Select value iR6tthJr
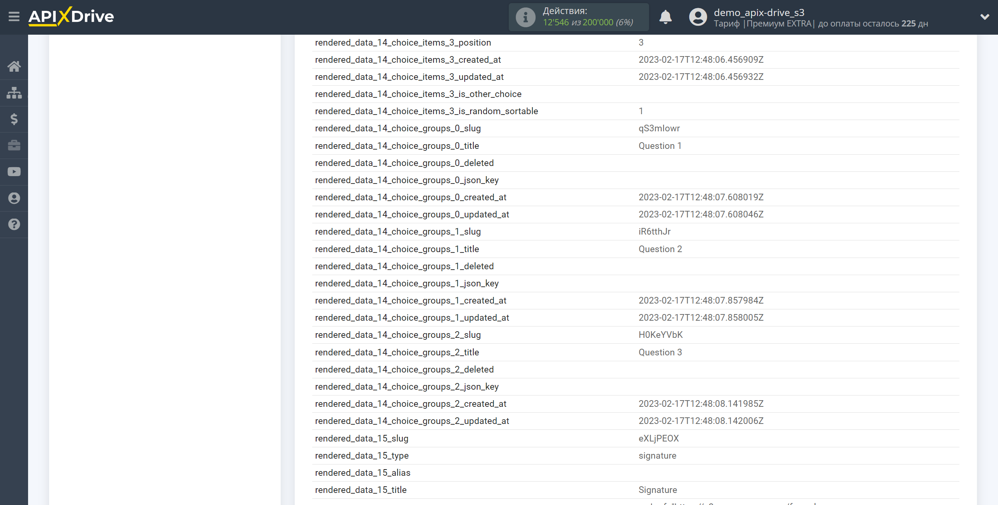This screenshot has height=505, width=998. [x=655, y=232]
